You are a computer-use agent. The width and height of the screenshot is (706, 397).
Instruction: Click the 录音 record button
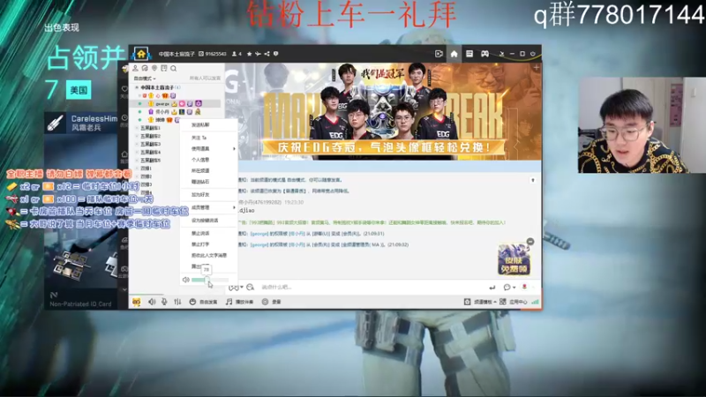[272, 302]
